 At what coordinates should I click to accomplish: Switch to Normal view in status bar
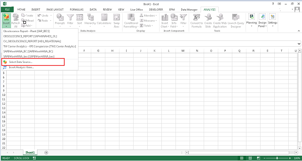(242, 158)
